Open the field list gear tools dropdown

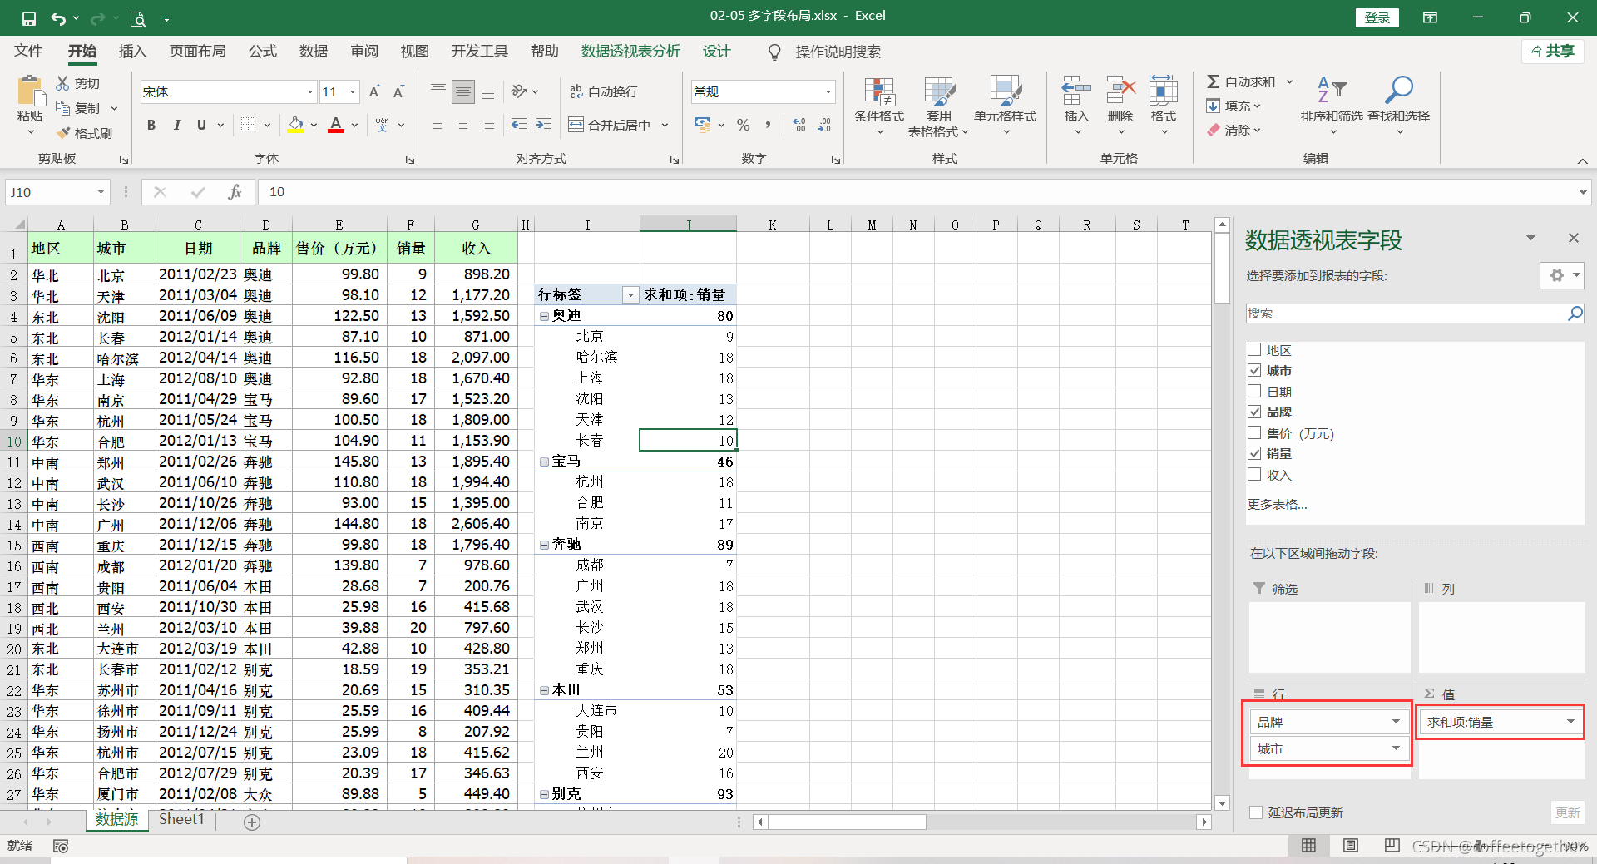pyautogui.click(x=1561, y=275)
